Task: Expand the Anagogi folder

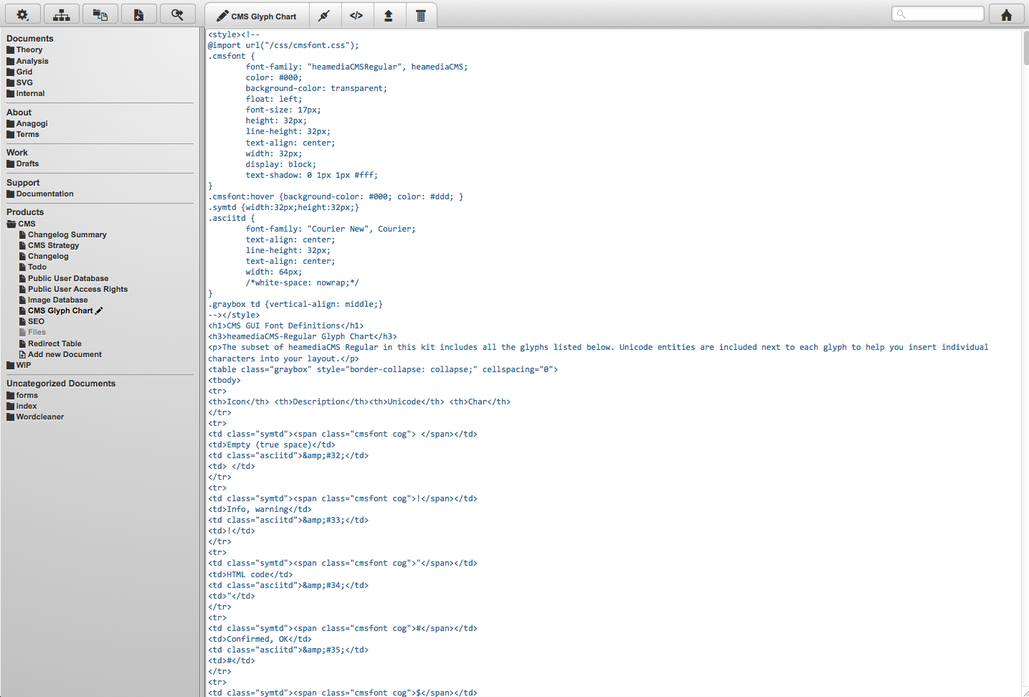Action: [27, 123]
